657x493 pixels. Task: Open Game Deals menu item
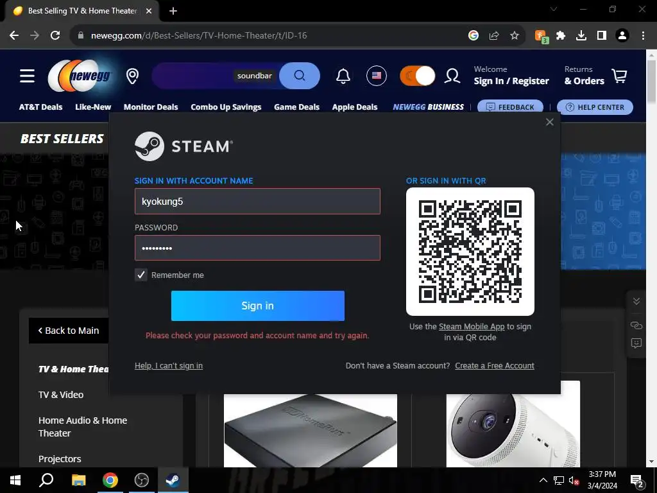pos(296,107)
